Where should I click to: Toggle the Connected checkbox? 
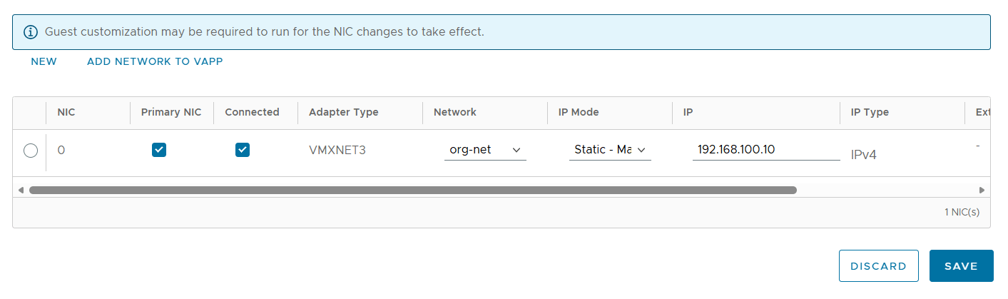click(x=243, y=150)
